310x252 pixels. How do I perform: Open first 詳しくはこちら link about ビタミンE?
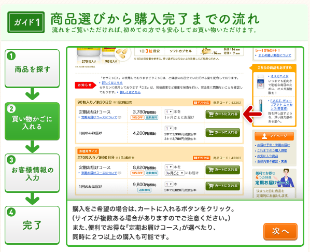112,82
